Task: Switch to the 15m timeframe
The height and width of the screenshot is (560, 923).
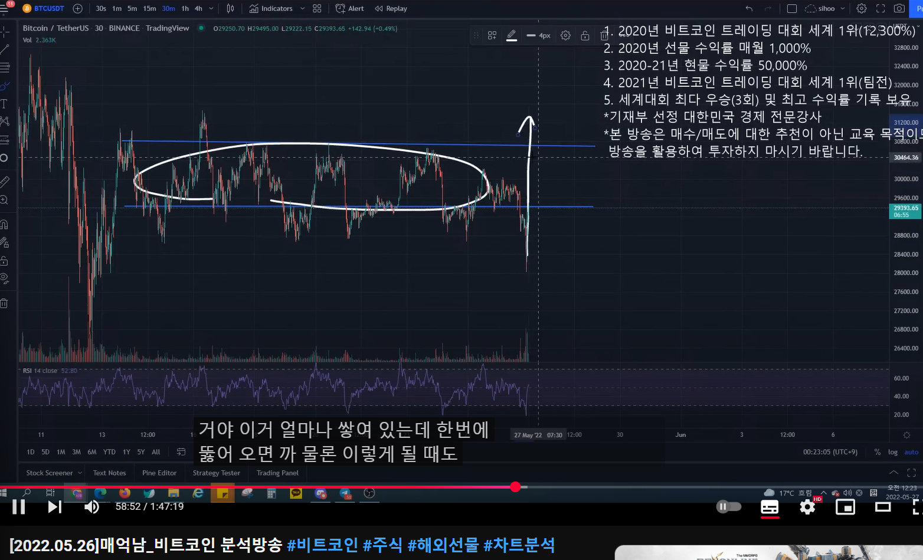Action: (x=150, y=8)
